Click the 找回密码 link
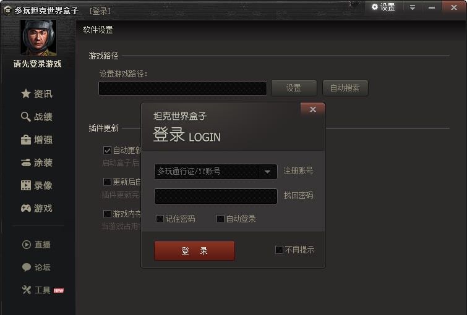This screenshot has height=315, width=467. (x=298, y=195)
